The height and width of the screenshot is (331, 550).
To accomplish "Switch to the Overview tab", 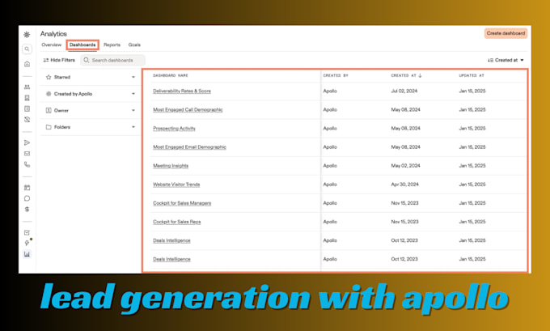I will [51, 45].
